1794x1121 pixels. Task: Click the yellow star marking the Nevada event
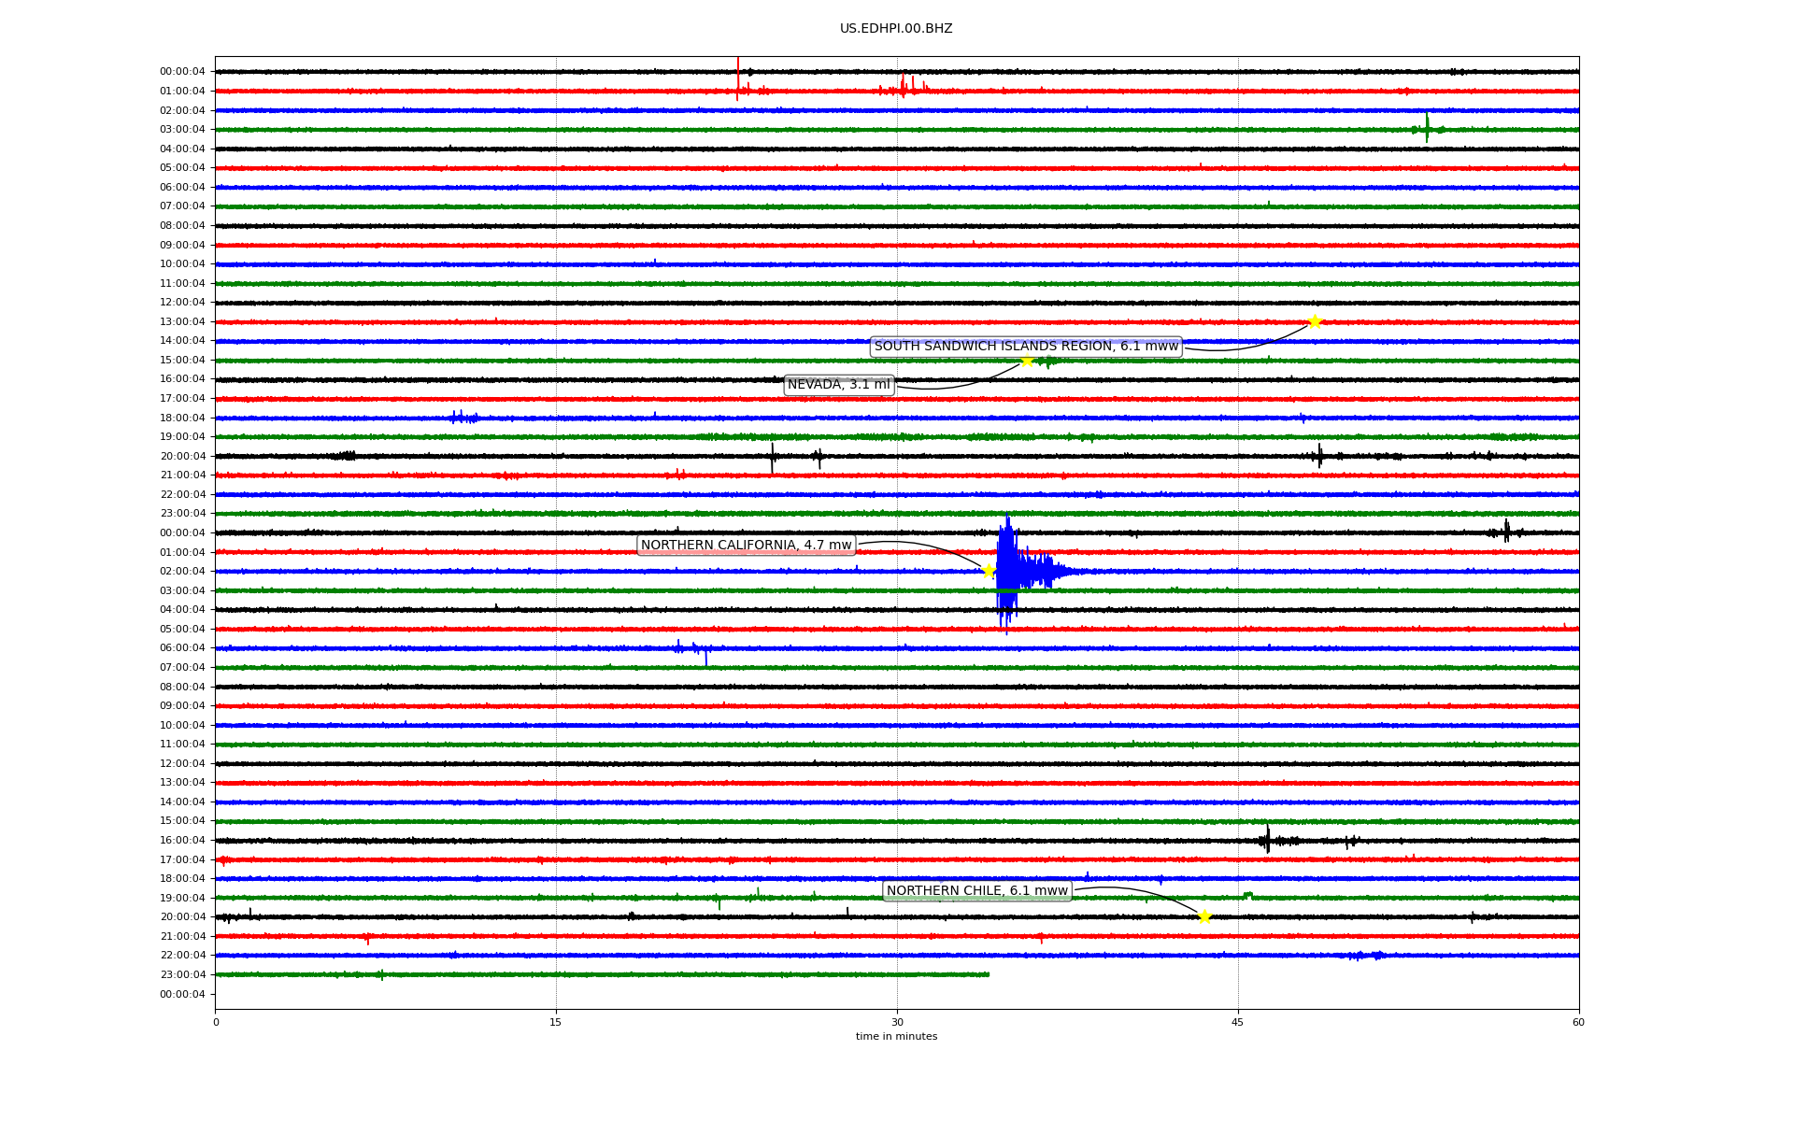pyautogui.click(x=1027, y=361)
